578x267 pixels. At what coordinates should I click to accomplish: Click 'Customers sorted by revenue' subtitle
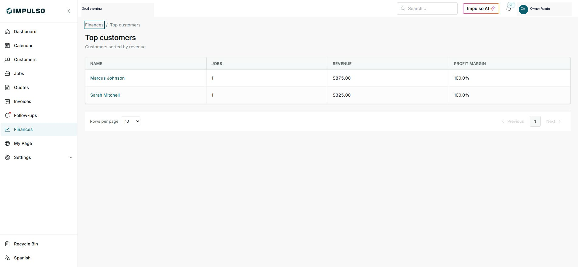[x=115, y=47]
